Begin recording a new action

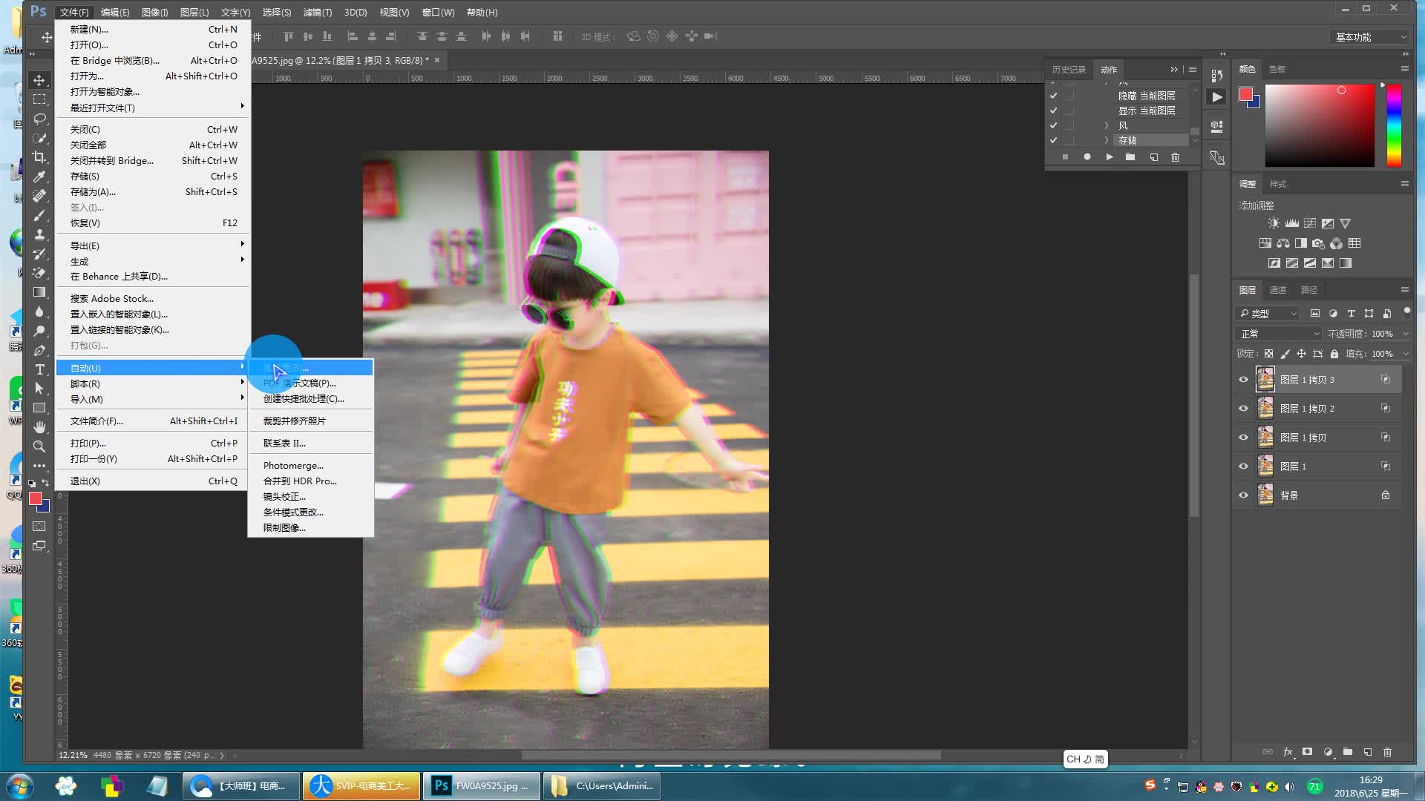(1087, 157)
